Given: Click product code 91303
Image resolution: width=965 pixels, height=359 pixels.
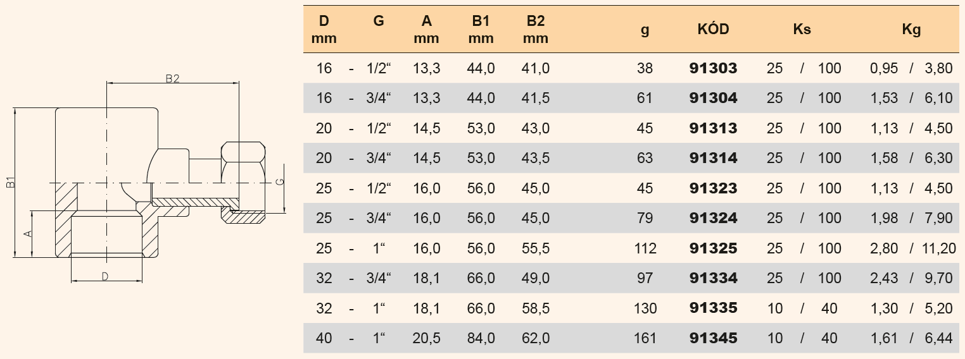Looking at the screenshot, I should click(713, 68).
